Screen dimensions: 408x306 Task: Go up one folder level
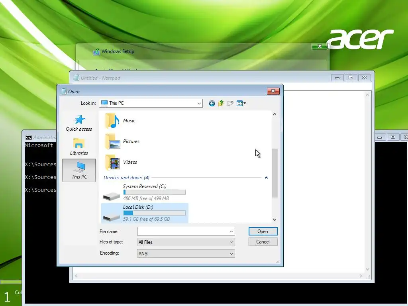pyautogui.click(x=221, y=103)
